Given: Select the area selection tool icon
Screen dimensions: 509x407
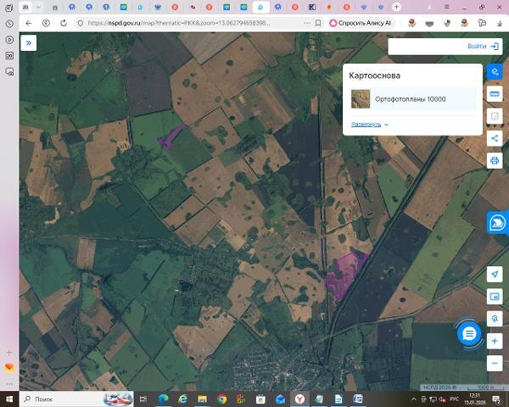Looking at the screenshot, I should tap(495, 116).
